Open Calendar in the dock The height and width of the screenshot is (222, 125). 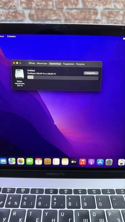39,162
